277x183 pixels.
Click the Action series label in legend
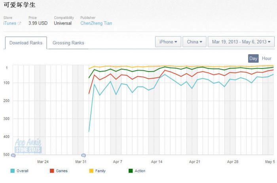140,171
